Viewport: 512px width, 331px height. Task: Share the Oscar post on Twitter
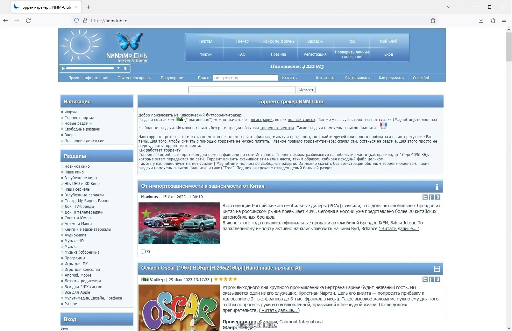[x=425, y=279]
